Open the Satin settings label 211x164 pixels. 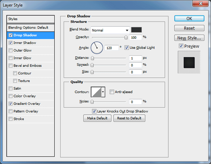17,88
